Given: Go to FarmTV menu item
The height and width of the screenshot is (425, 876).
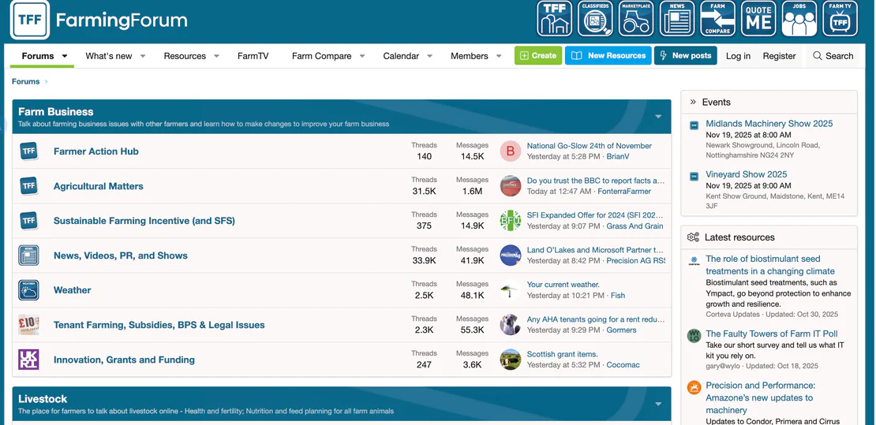Looking at the screenshot, I should 253,56.
